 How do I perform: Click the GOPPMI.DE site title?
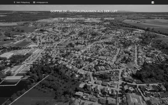(84, 11)
